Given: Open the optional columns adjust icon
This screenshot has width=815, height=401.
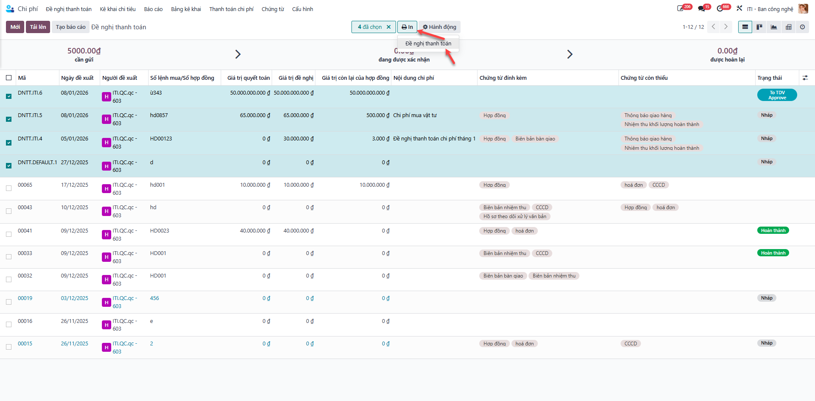Looking at the screenshot, I should pyautogui.click(x=805, y=78).
